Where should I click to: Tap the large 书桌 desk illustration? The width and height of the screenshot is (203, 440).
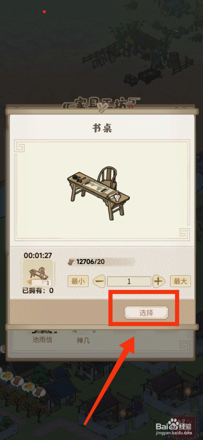(98, 193)
